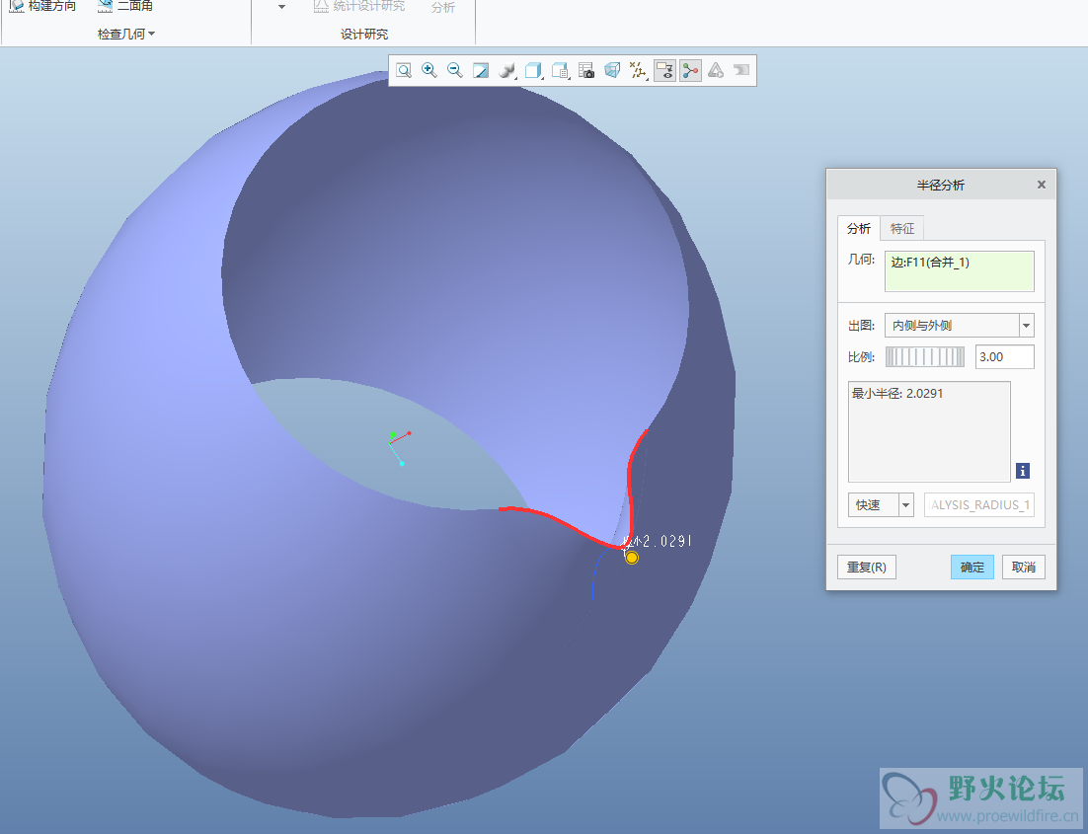The height and width of the screenshot is (834, 1088).
Task: Click the Refit view icon
Action: click(403, 70)
